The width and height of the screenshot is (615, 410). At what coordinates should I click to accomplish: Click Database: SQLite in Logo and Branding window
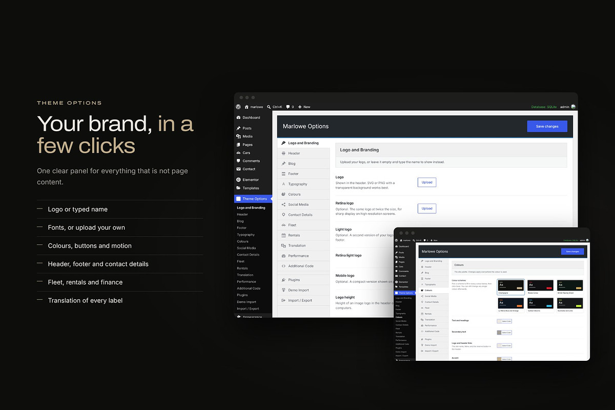545,107
